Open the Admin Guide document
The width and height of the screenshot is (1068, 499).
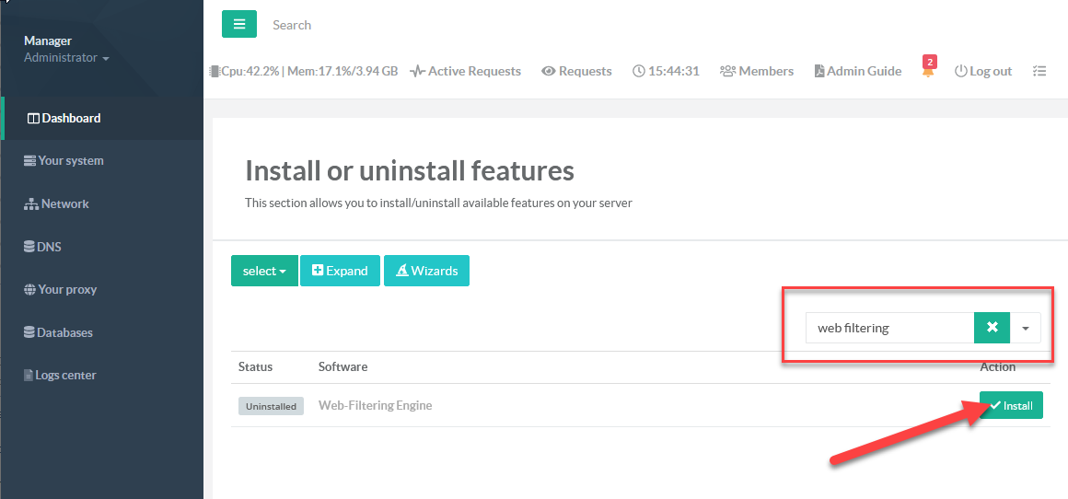point(858,71)
